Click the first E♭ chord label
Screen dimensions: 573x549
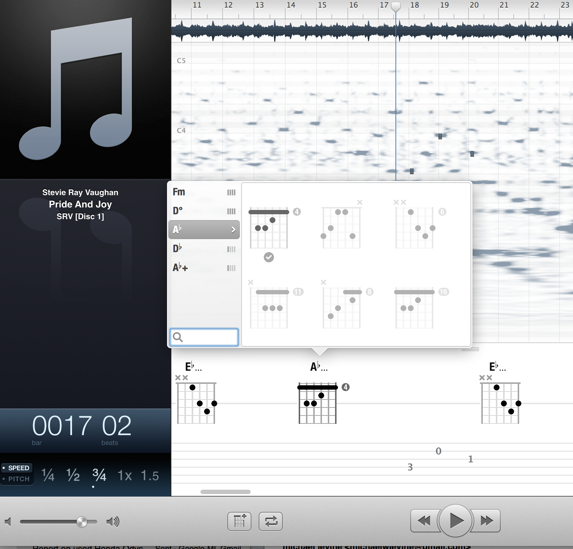tap(193, 367)
